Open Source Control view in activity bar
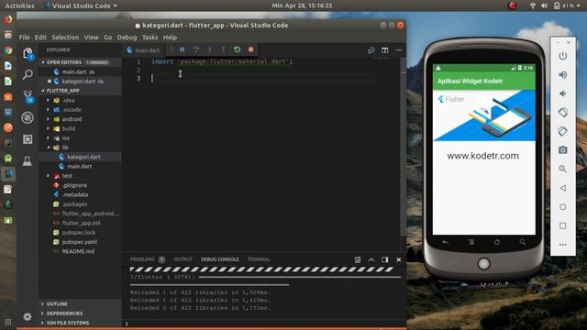This screenshot has width=587, height=330. 28,95
